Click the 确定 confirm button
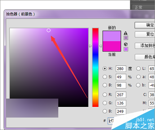 145,25
